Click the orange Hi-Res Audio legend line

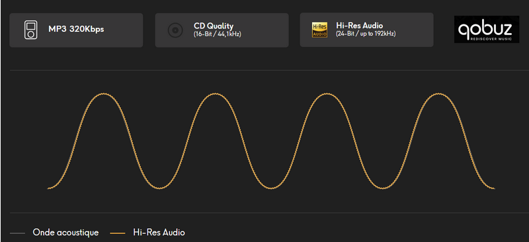118,233
